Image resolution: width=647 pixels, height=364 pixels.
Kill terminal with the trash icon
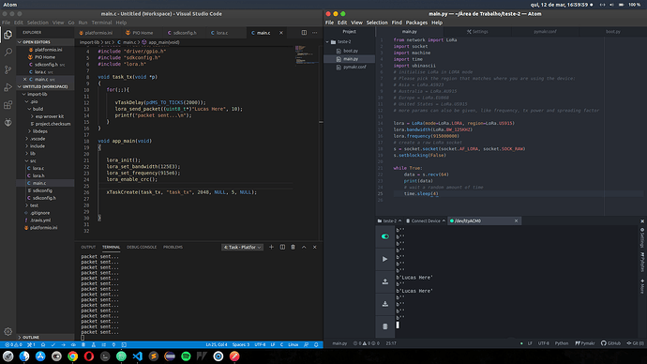tap(293, 247)
